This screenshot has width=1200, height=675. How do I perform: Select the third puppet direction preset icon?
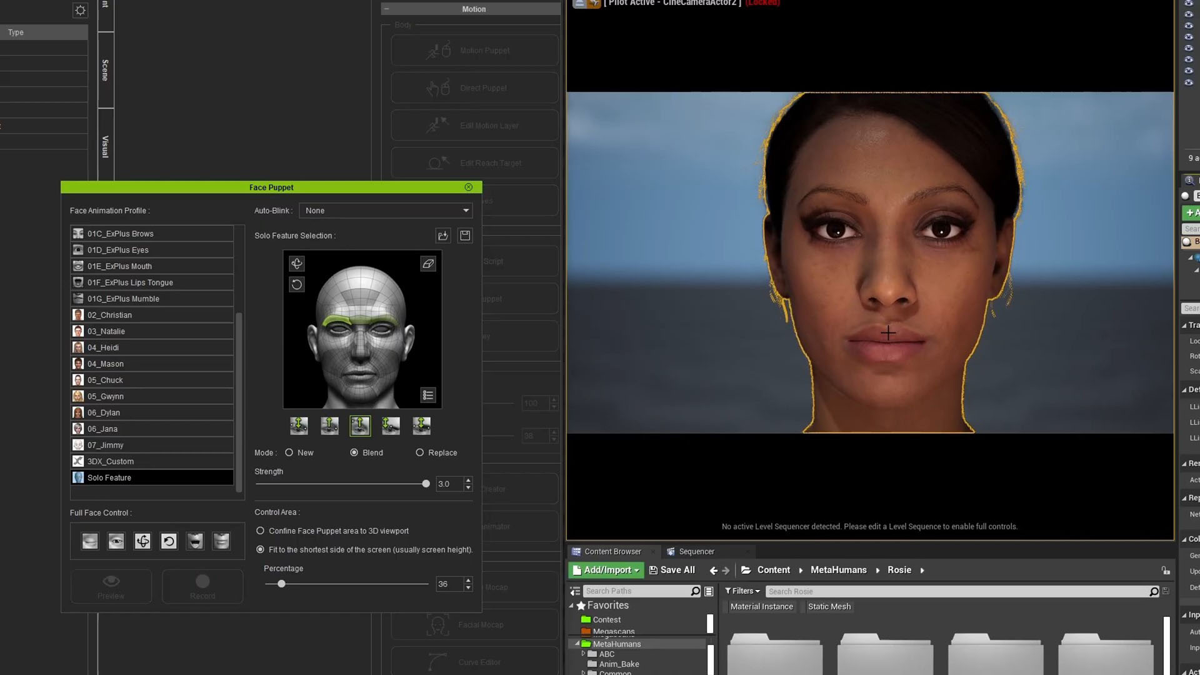pos(360,426)
